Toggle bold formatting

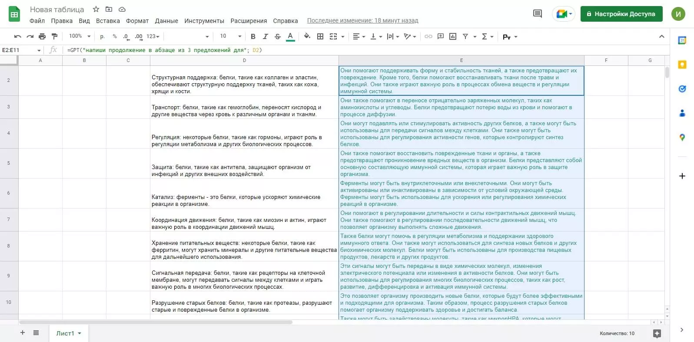coord(253,36)
